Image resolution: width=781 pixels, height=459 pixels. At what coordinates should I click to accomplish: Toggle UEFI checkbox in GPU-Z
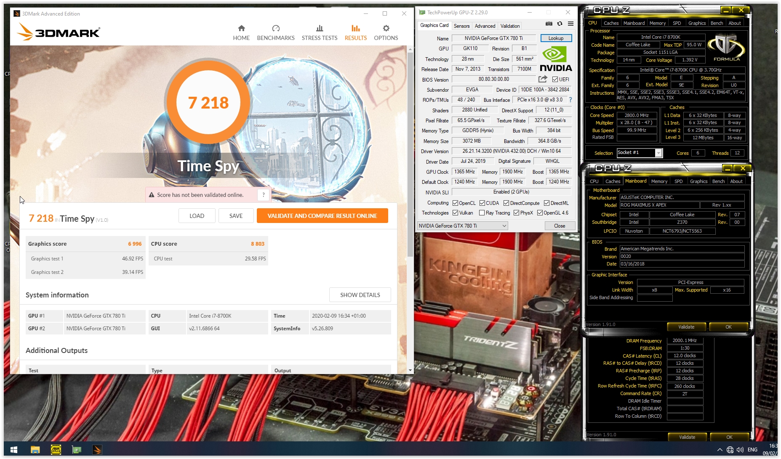[555, 80]
